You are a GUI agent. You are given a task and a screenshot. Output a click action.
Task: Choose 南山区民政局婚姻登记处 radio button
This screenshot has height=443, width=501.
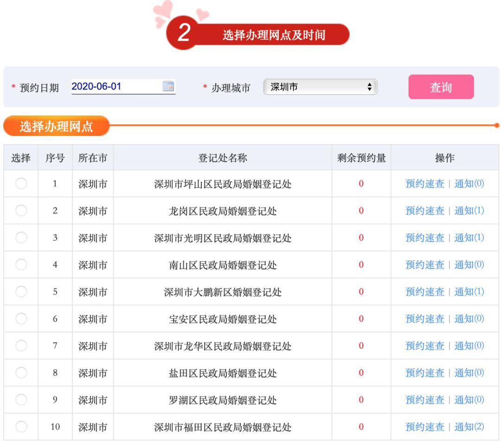pyautogui.click(x=21, y=264)
